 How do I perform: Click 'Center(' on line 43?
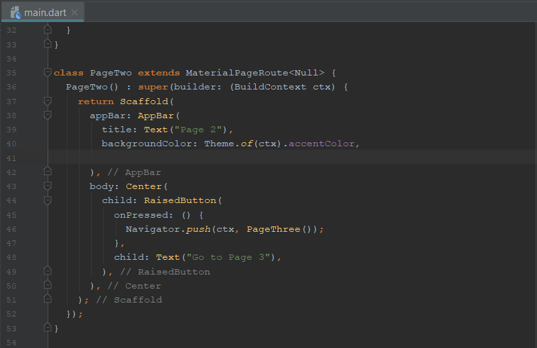click(147, 186)
